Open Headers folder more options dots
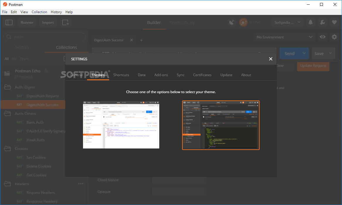 (x=81, y=184)
